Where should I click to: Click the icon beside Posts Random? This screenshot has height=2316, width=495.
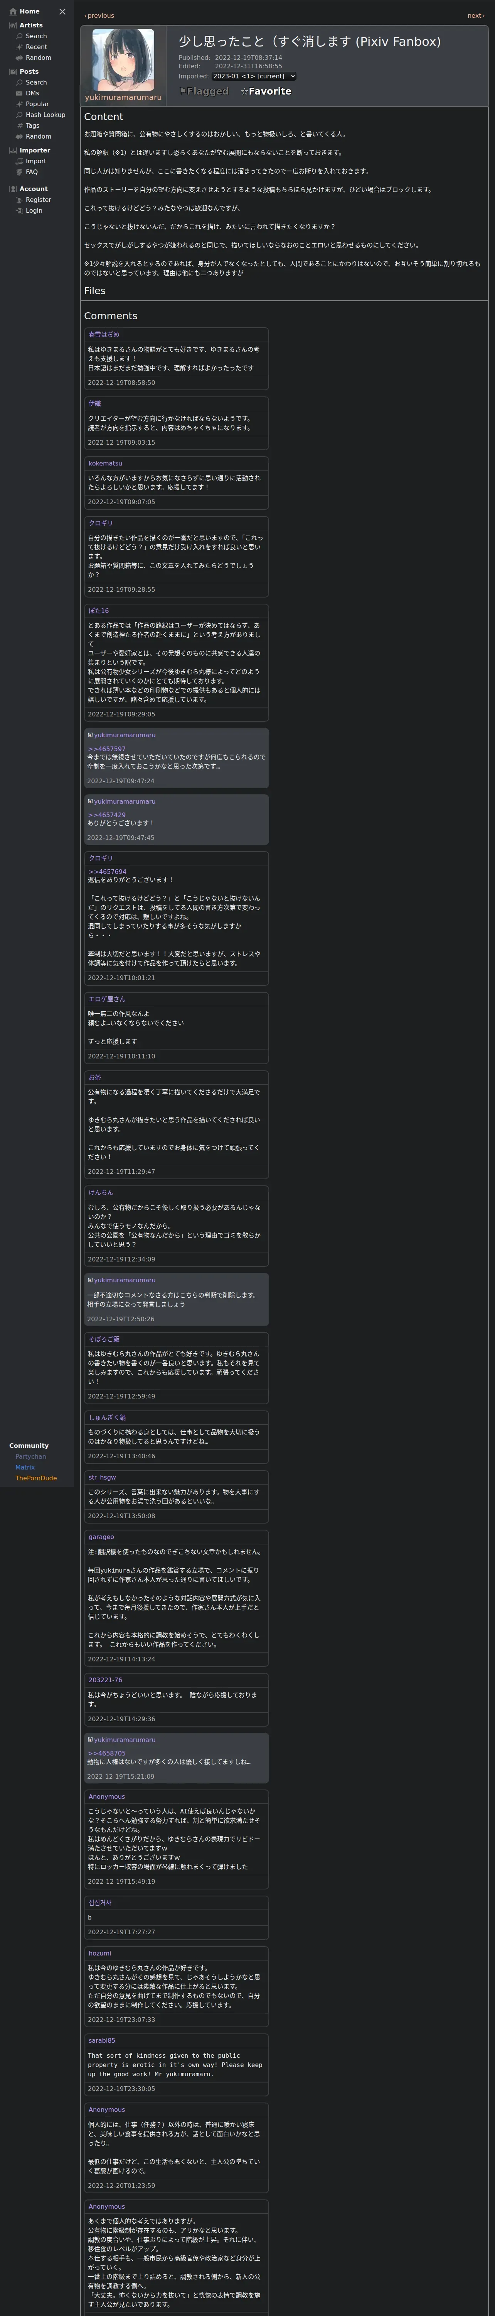20,137
